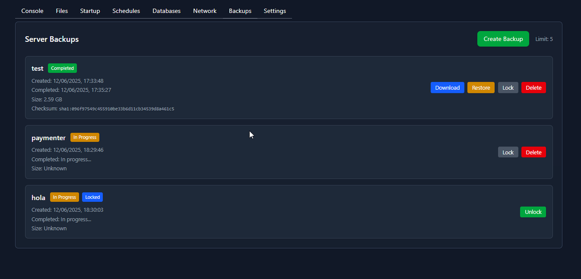The width and height of the screenshot is (581, 279).
Task: Click the Limit: 5 label
Action: (x=544, y=39)
